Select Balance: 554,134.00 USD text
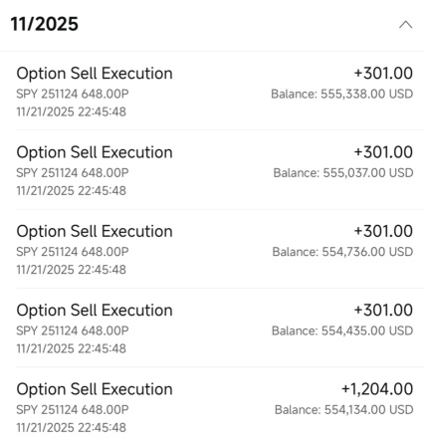 344,410
